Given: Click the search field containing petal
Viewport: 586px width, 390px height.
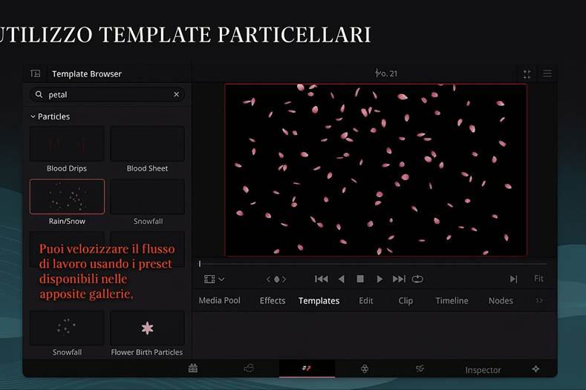Looking at the screenshot, I should 107,94.
